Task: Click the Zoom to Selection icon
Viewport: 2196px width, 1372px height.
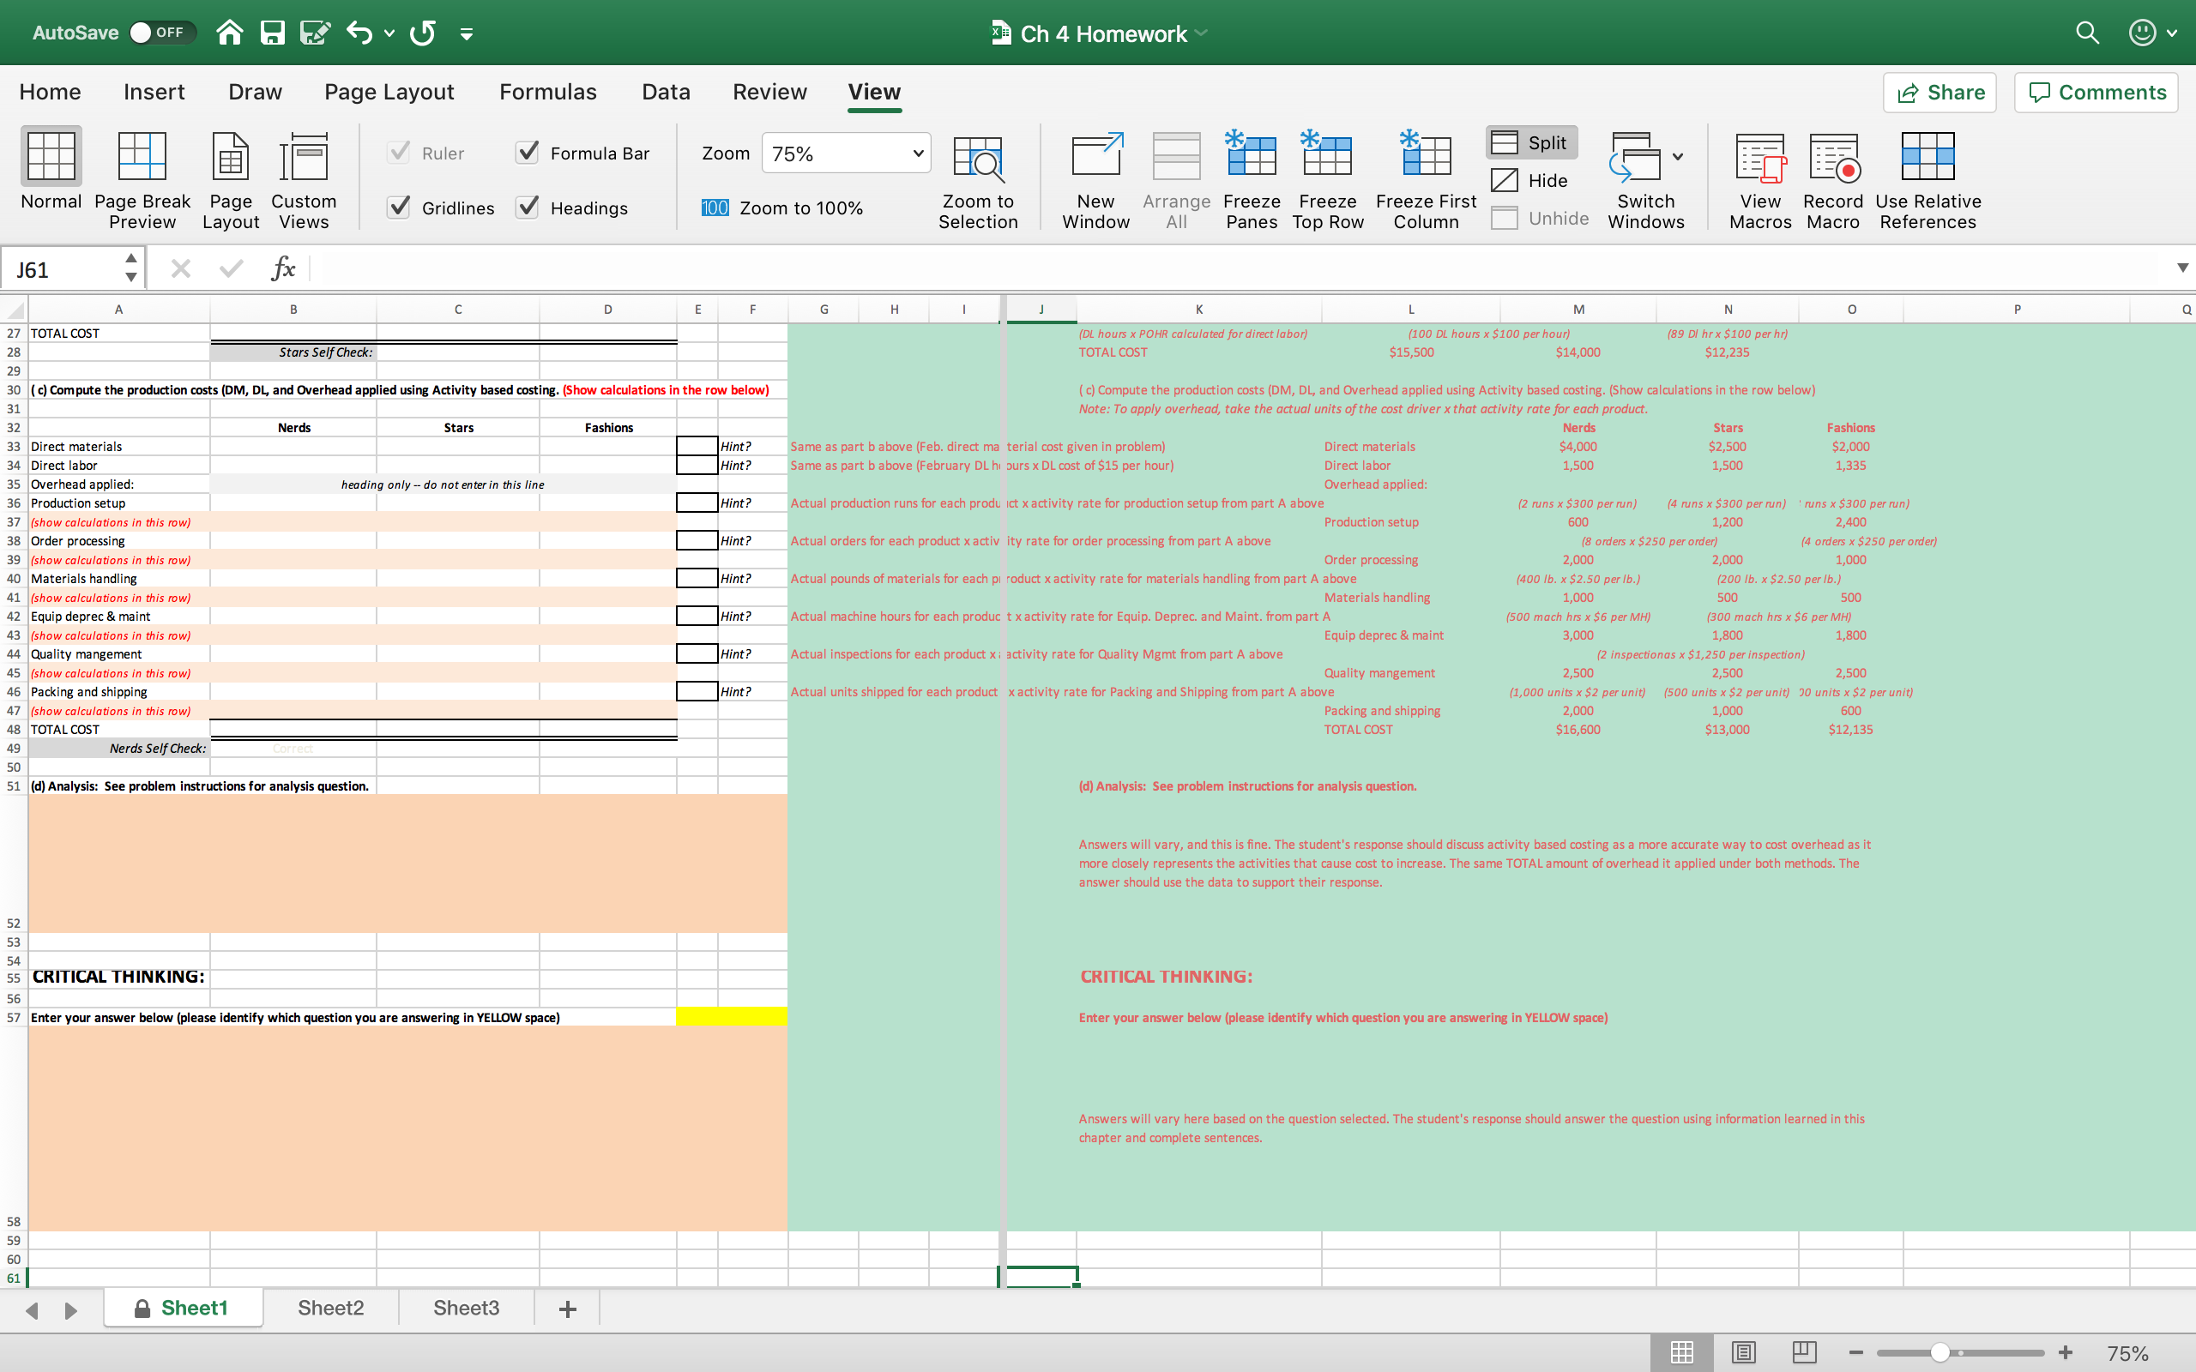Action: [978, 163]
